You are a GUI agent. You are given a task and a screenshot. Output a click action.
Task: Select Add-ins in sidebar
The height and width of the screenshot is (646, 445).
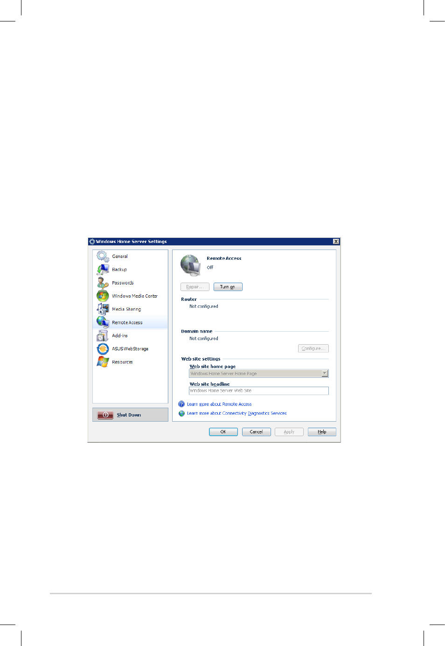click(x=130, y=335)
